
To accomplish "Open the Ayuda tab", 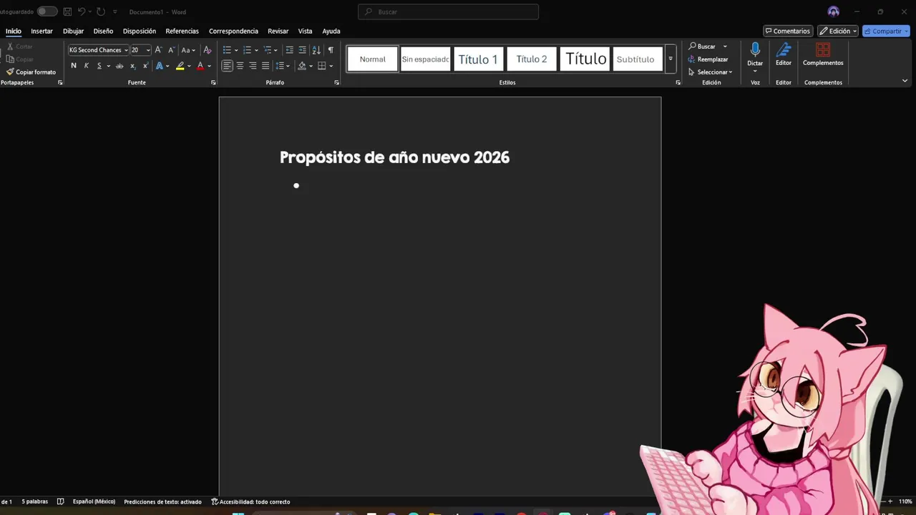I will pyautogui.click(x=331, y=31).
